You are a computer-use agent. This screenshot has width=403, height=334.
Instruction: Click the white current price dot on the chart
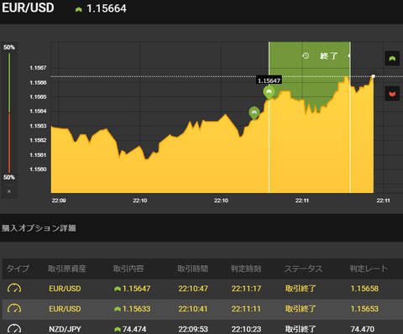coord(373,76)
